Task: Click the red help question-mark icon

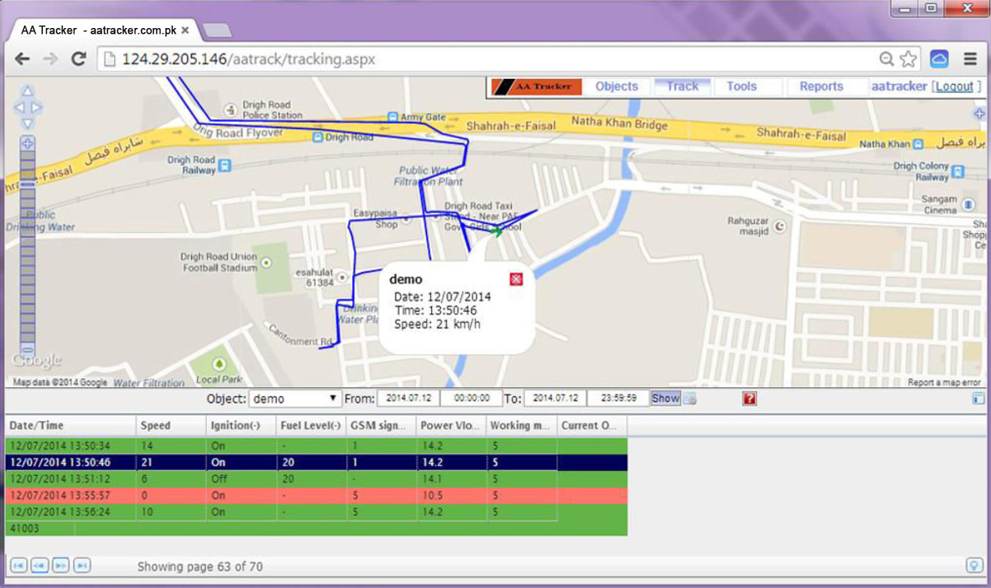Action: click(x=749, y=399)
